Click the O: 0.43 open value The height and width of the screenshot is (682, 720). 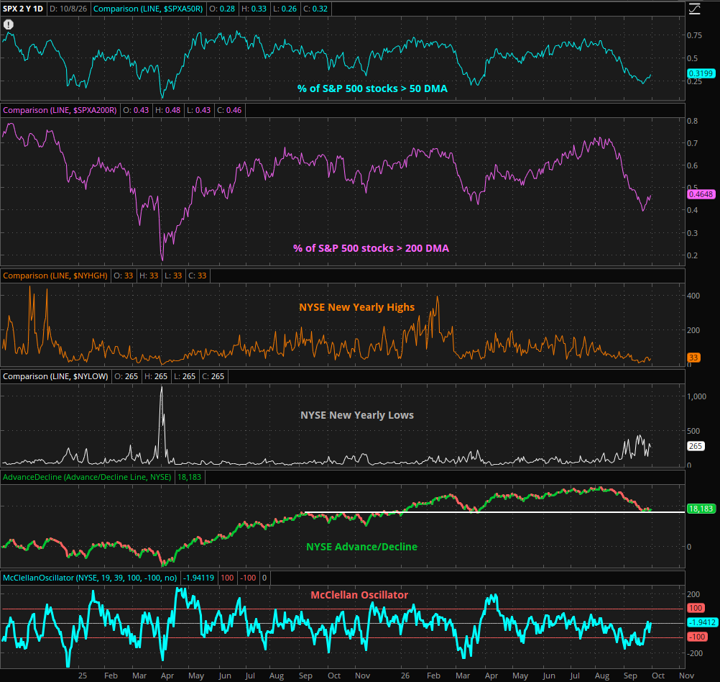pos(137,110)
